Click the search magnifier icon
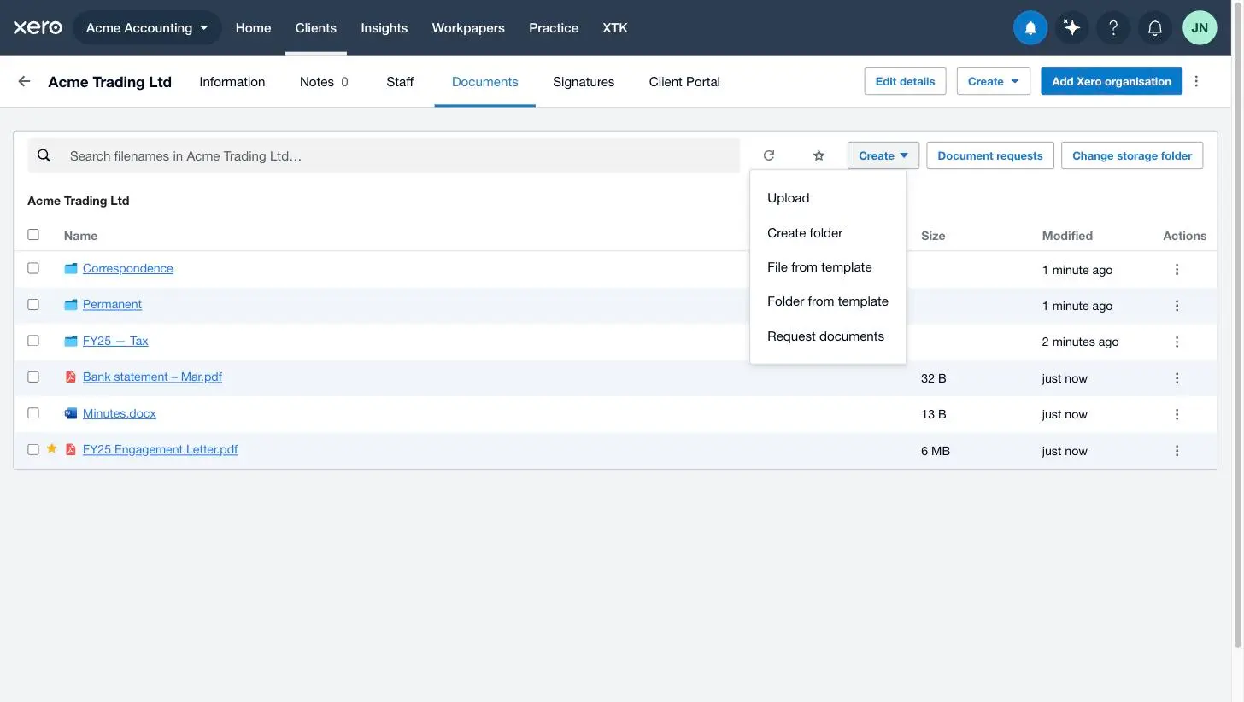The image size is (1244, 702). click(44, 155)
